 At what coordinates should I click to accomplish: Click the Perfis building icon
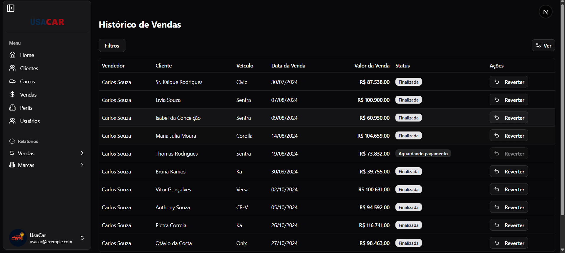[12, 108]
